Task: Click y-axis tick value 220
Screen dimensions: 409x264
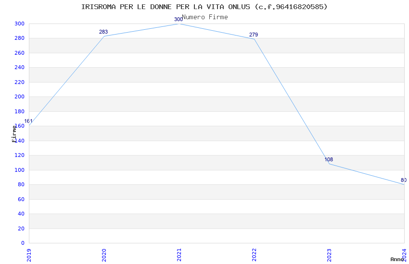Action: coord(20,82)
